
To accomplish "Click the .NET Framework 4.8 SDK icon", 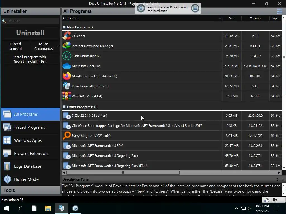I will pos(67,145).
